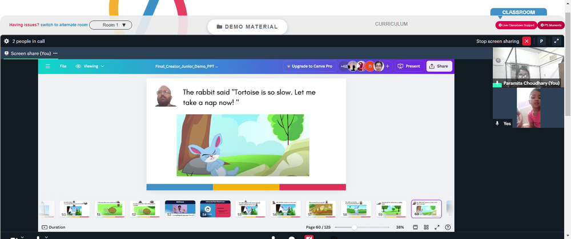This screenshot has width=571, height=239.
Task: Click the Classroom tab label
Action: (518, 13)
